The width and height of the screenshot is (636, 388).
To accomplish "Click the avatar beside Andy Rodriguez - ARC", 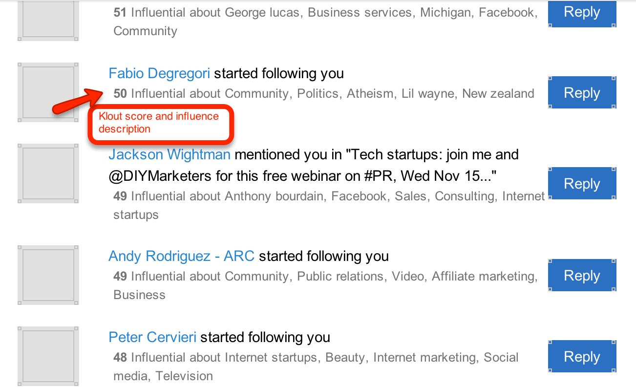I will pyautogui.click(x=48, y=275).
